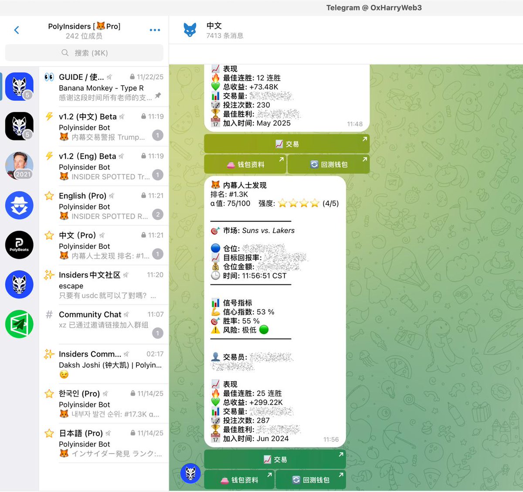Open the three-dot options menu
This screenshot has height=492, width=523.
[155, 30]
